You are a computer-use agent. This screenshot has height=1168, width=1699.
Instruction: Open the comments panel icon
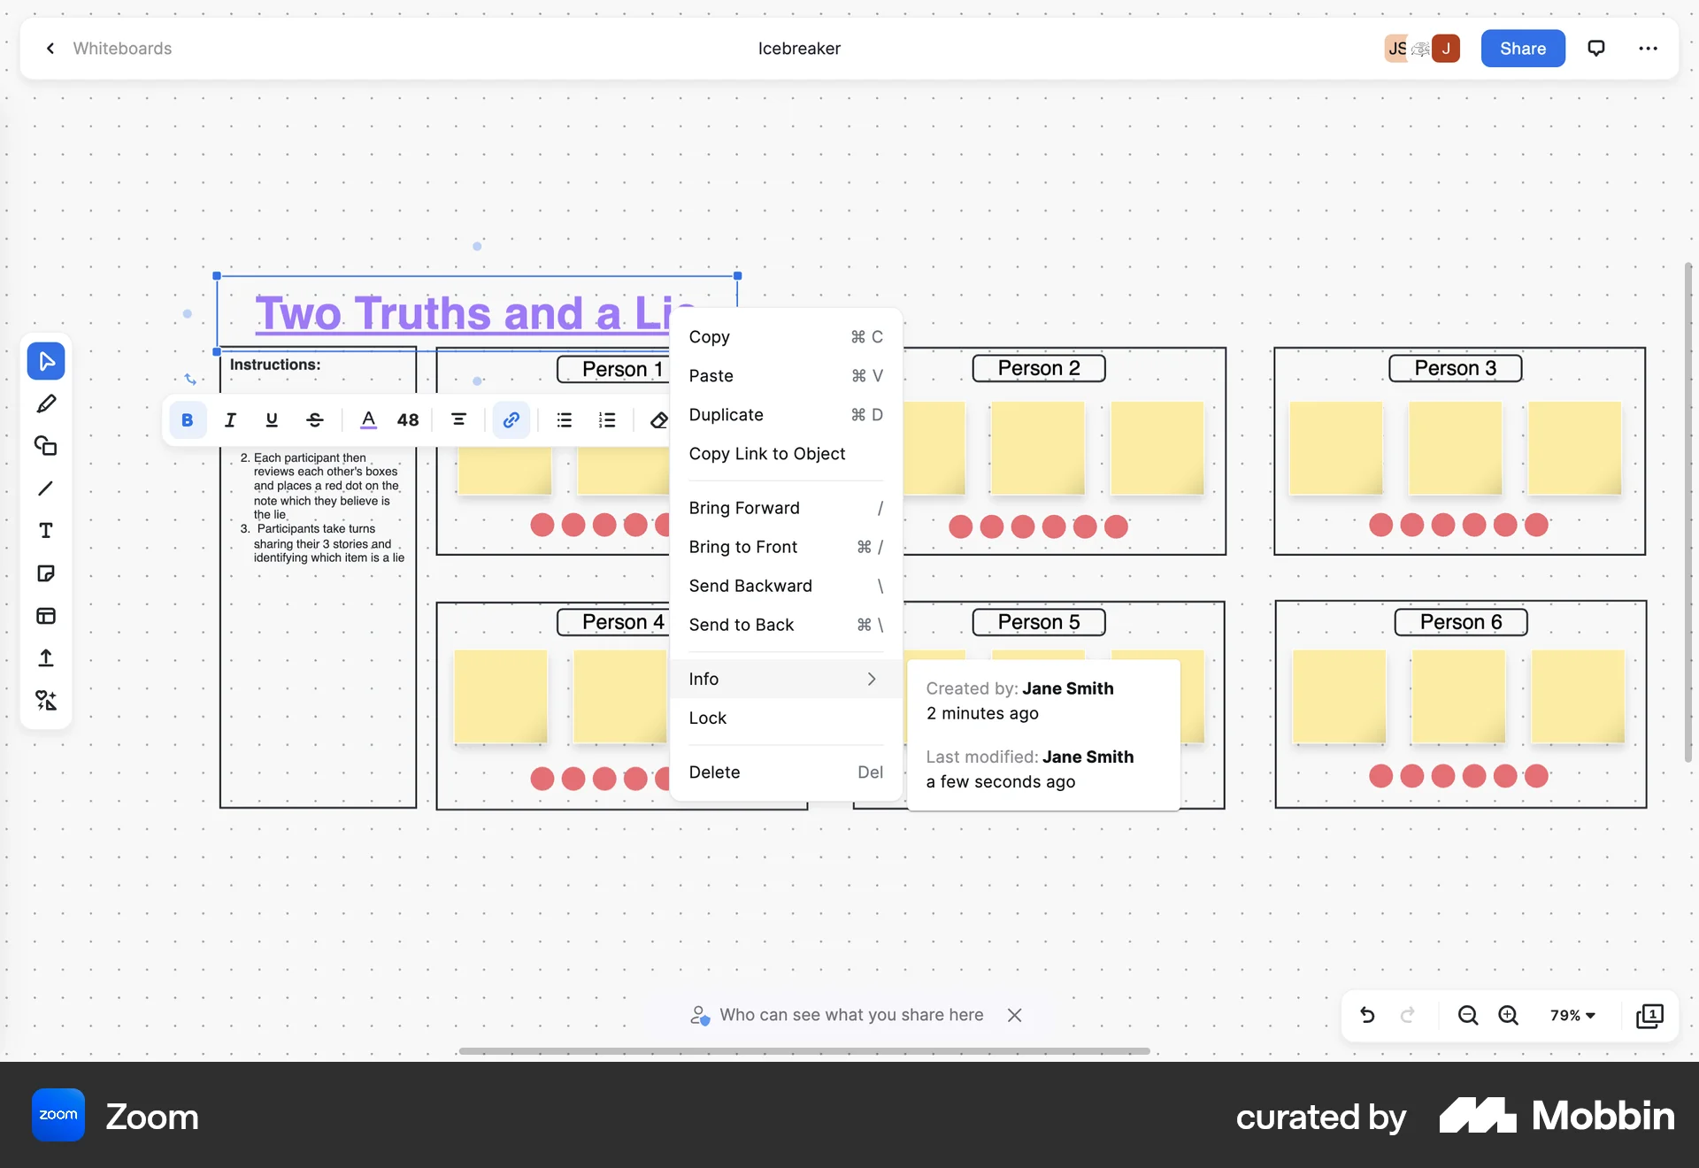point(1596,49)
